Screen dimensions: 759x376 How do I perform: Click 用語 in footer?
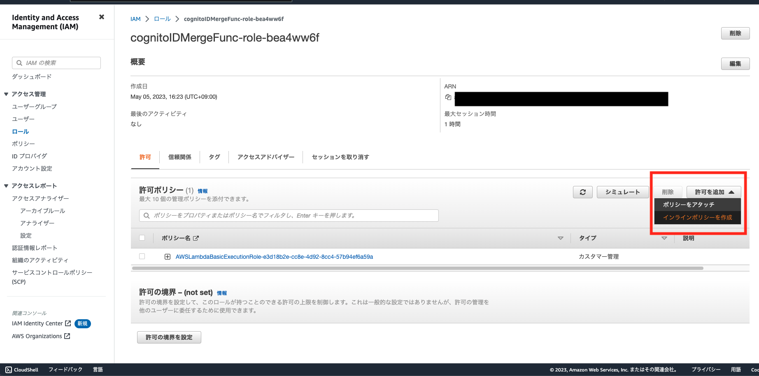click(736, 369)
